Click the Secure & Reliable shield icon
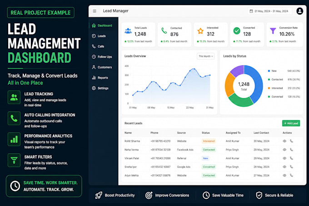Screen dimensions: 309x206 (x=259, y=196)
